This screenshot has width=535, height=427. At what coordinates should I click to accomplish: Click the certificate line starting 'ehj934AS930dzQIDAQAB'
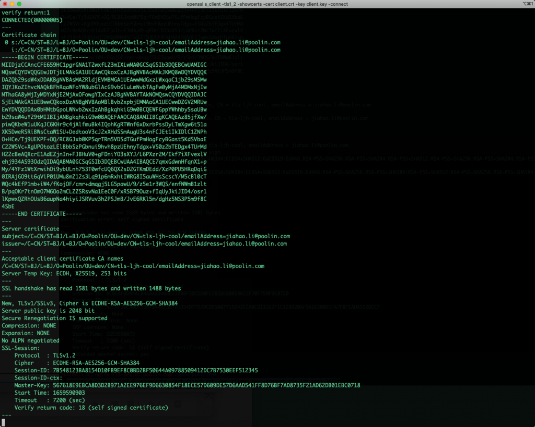click(x=104, y=162)
